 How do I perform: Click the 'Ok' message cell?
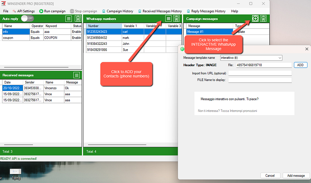click(73, 88)
